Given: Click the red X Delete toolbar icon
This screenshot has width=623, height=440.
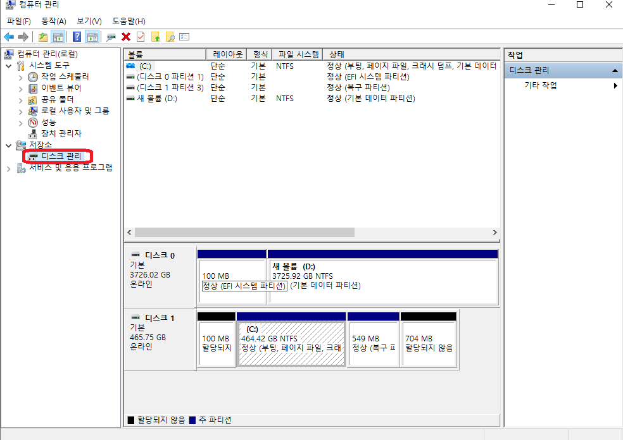Looking at the screenshot, I should [x=126, y=37].
